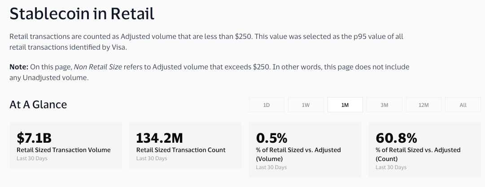485x187 pixels.
Task: Click the At A Glance section heading
Action: (x=38, y=104)
